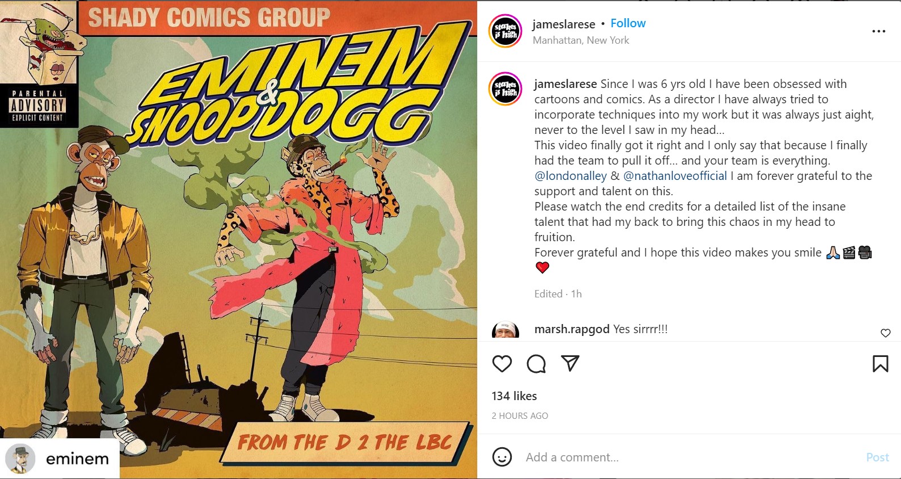Image resolution: width=901 pixels, height=479 pixels.
Task: Open the three-dot more options menu
Action: pos(879,31)
